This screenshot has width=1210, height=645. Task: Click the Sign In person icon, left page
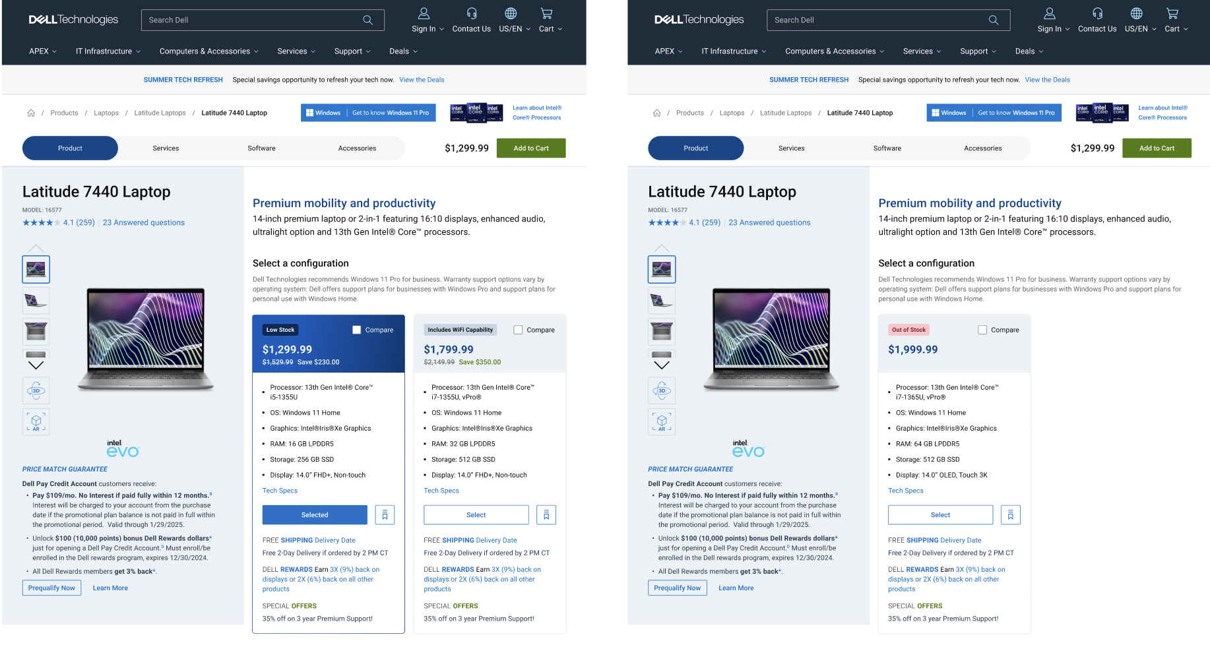point(424,13)
